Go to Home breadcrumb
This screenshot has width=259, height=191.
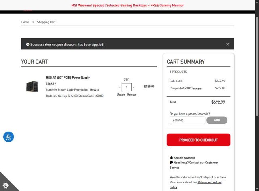coord(25,22)
